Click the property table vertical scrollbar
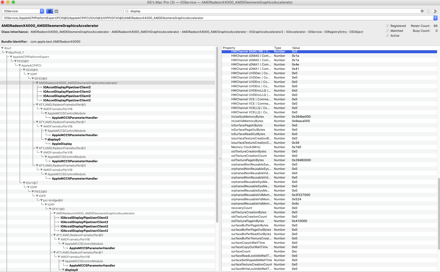Screen dimensions: 440x272 click(x=439, y=214)
